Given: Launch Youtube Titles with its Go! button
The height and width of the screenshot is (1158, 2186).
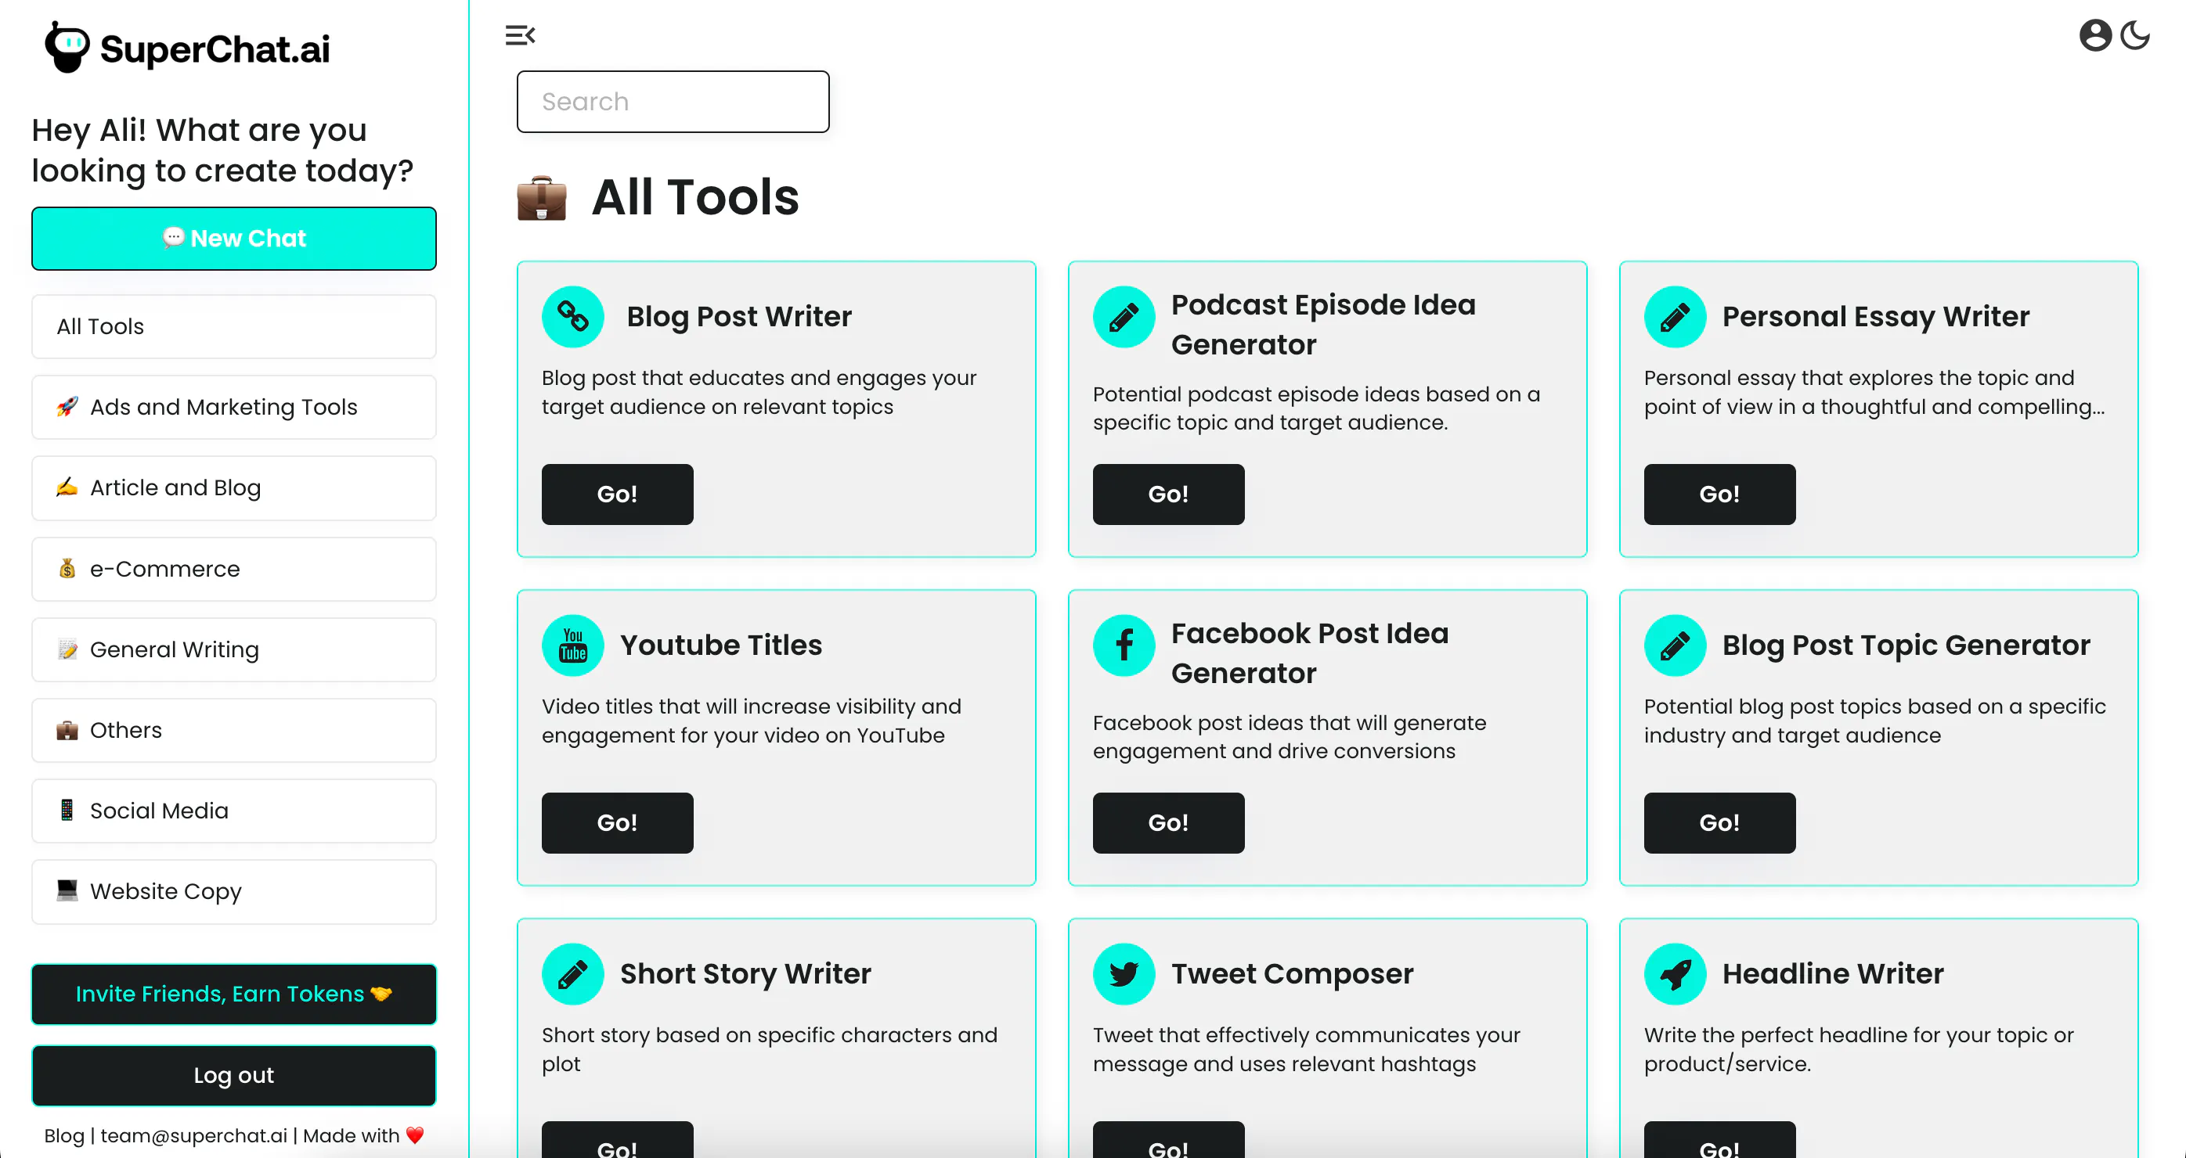Looking at the screenshot, I should [x=617, y=823].
